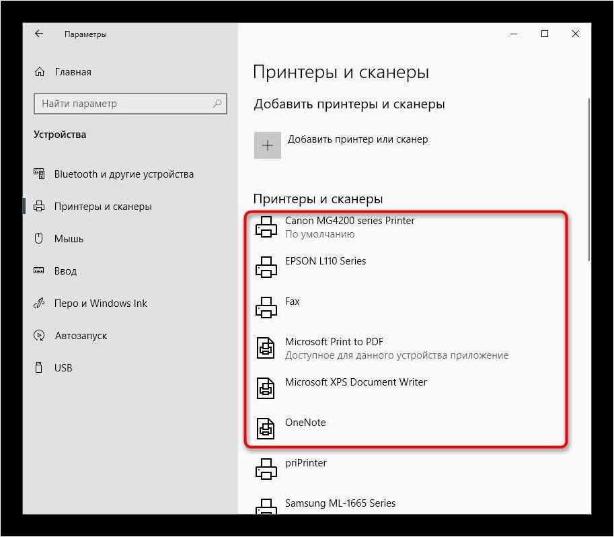The image size is (614, 537).
Task: Click the vertical scrollbar on right
Action: click(589, 180)
